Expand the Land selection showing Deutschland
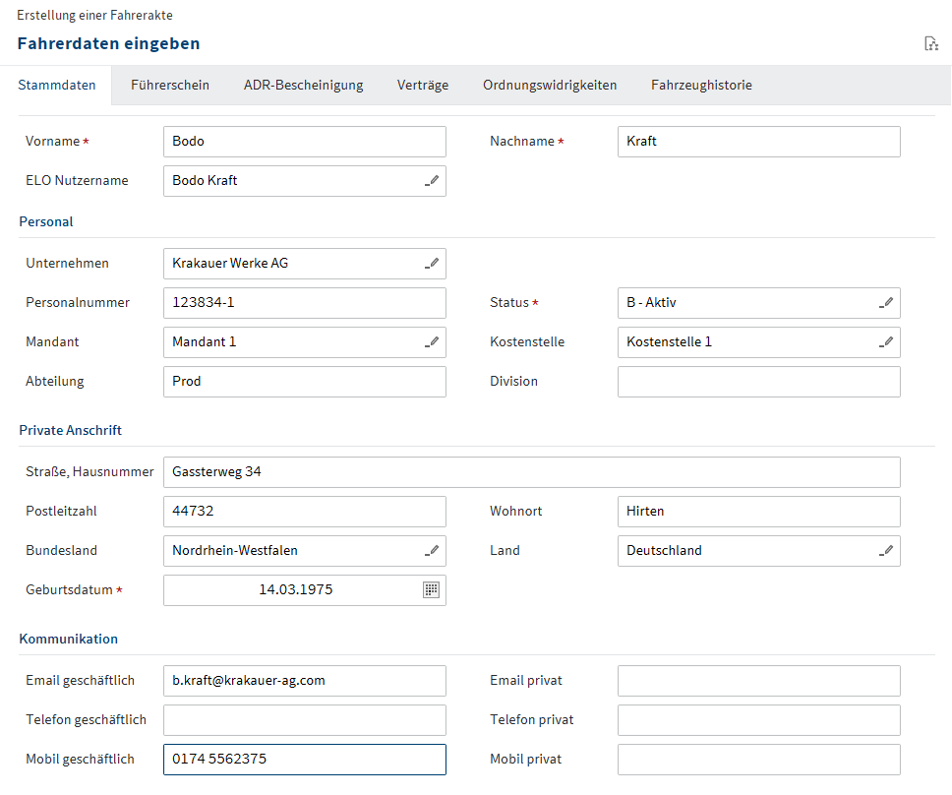Image resolution: width=952 pixels, height=795 pixels. (747, 551)
